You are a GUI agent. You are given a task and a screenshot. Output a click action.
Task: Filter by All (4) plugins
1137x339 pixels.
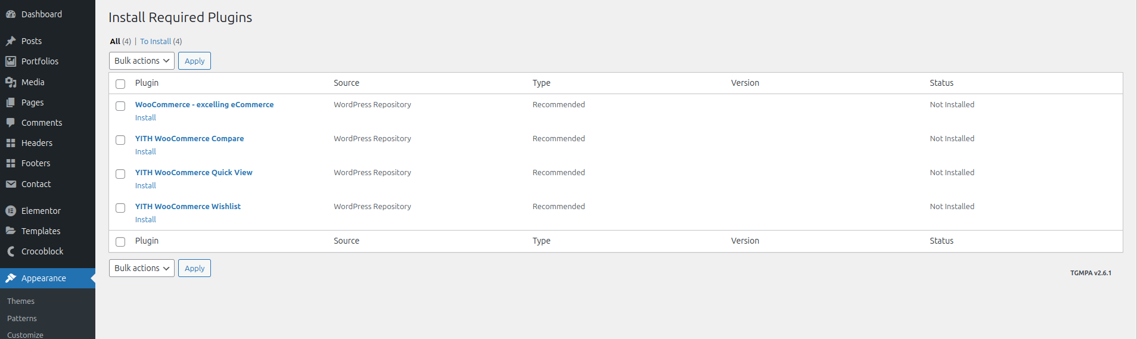point(120,42)
